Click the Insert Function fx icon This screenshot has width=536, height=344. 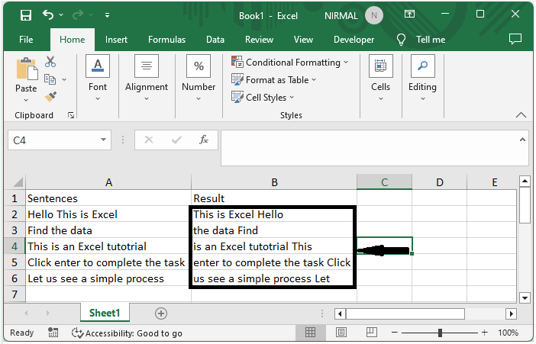click(204, 140)
